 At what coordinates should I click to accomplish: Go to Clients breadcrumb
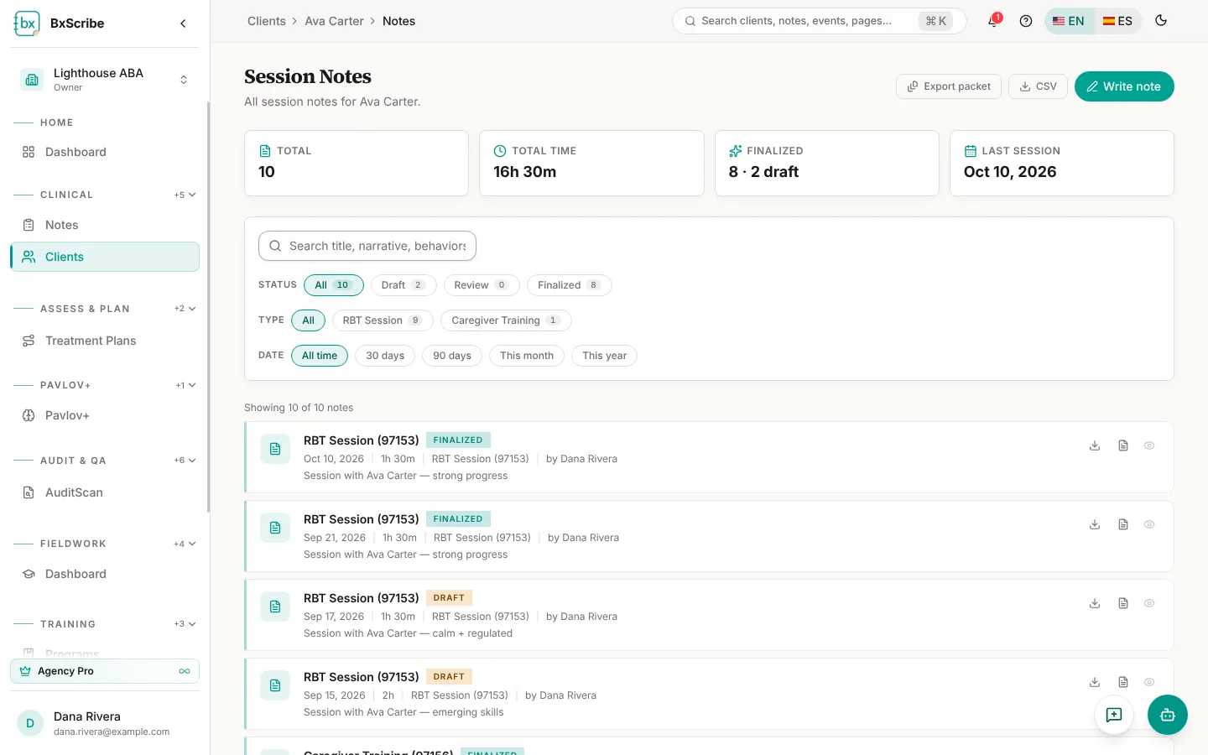pyautogui.click(x=267, y=21)
